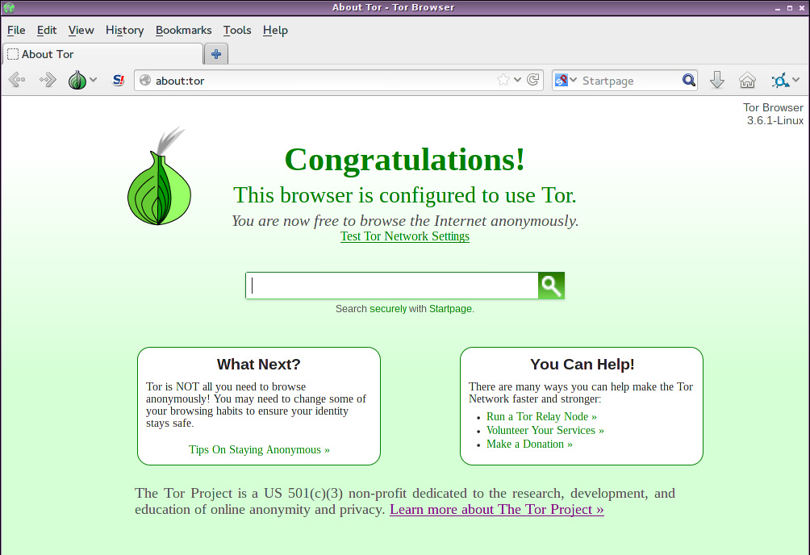Viewport: 810px width, 555px height.
Task: Open the Volunteer Your Services link
Action: pyautogui.click(x=545, y=431)
